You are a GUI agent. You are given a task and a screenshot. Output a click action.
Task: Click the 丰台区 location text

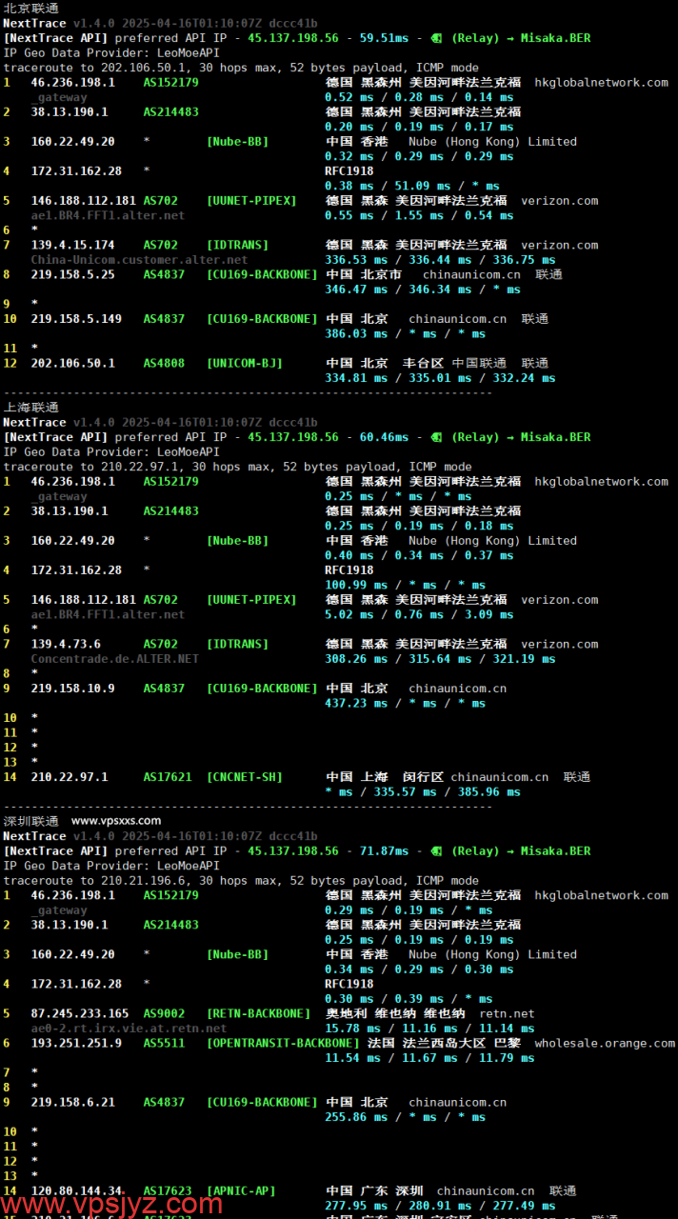[423, 363]
